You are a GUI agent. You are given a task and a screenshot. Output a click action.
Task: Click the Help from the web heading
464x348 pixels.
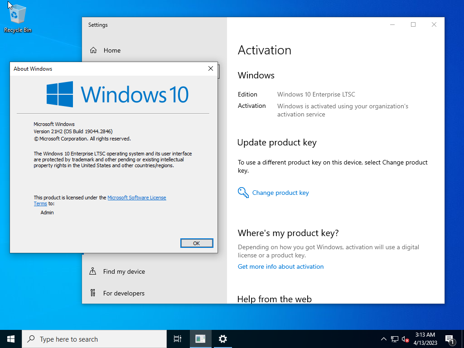tap(275, 299)
